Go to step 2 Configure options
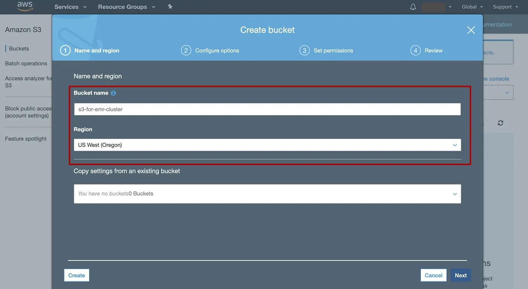Screen dimensions: 528x289 [x=210, y=50]
